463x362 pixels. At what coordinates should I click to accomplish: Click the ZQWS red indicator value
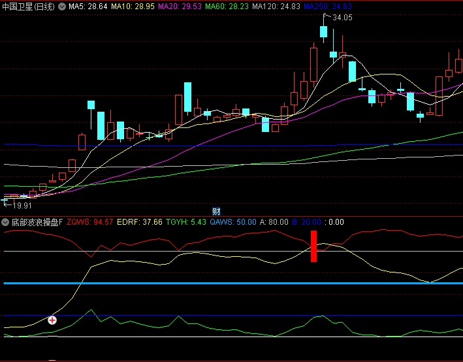(90, 222)
